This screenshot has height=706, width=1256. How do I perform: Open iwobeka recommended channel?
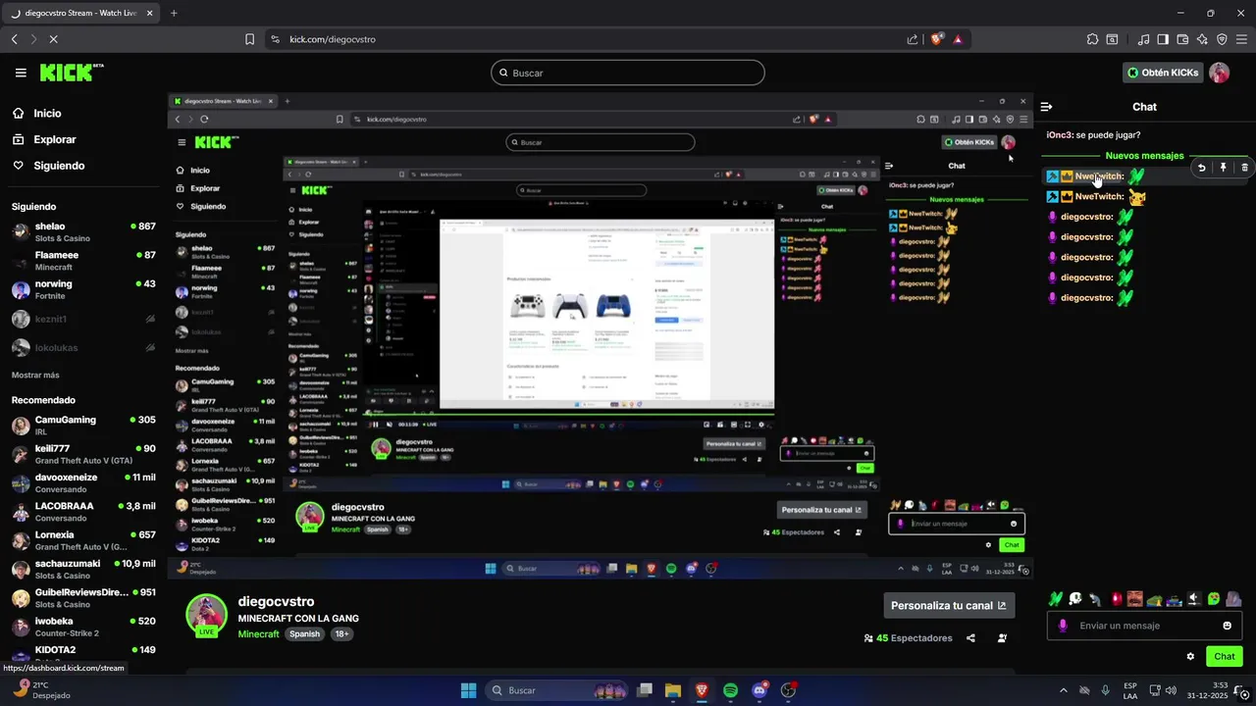[x=83, y=627]
